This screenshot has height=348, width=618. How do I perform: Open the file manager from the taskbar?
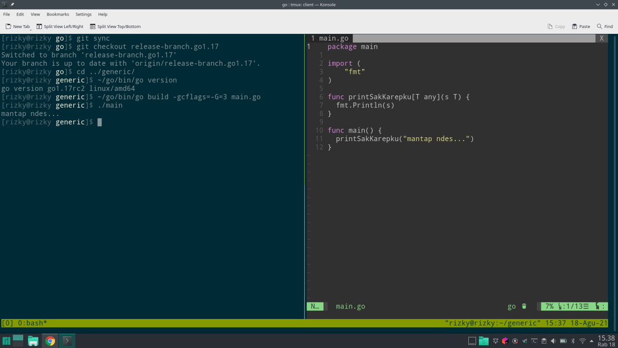(x=33, y=341)
